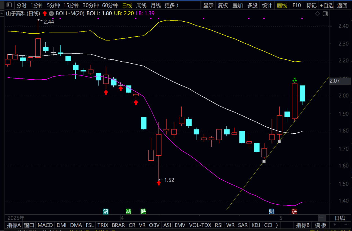Switch indicator to WR
Viewport: 352px width, 231px height.
click(230, 225)
